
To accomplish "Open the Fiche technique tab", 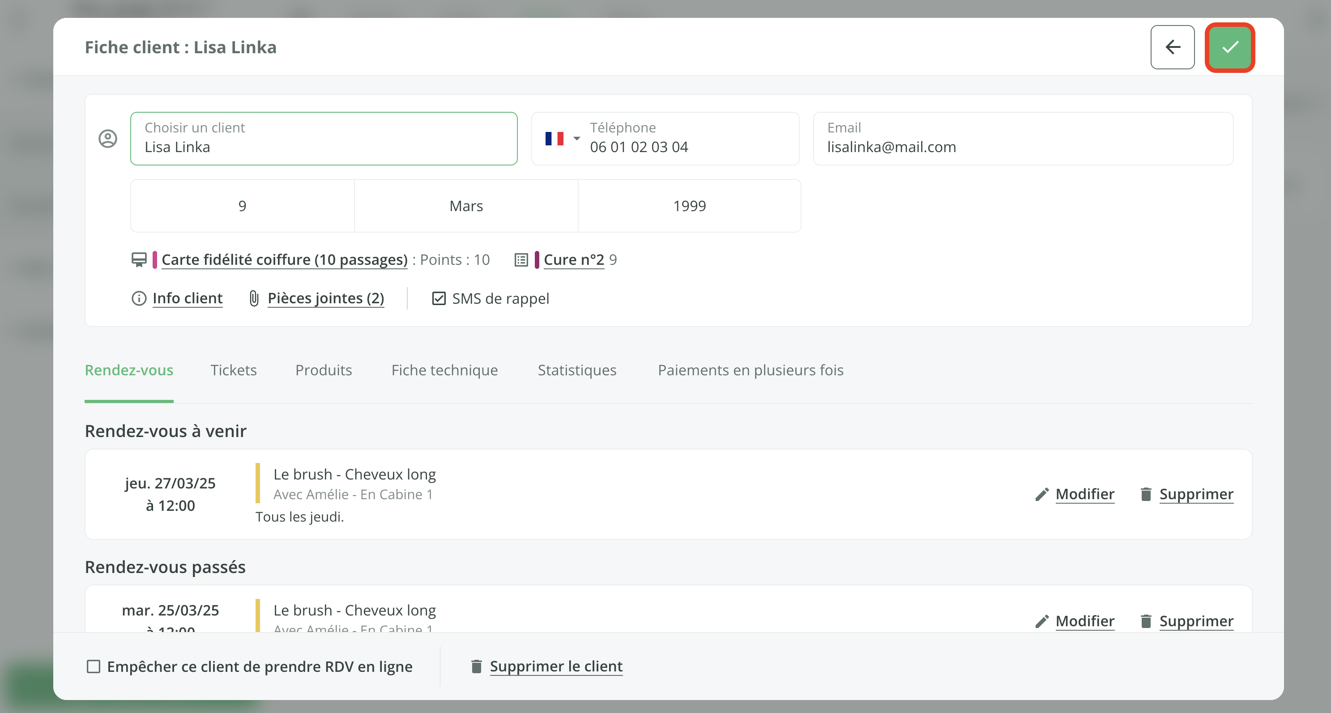I will coord(444,370).
